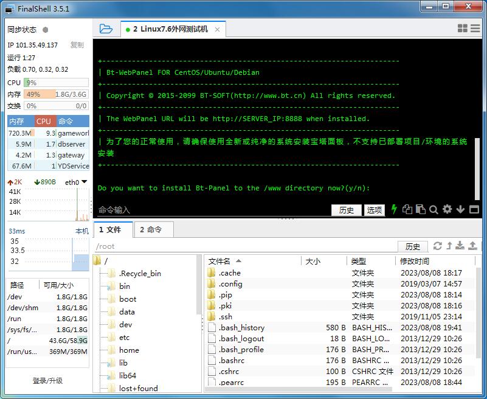Open file path 历史 button
This screenshot has height=399, width=487.
click(x=412, y=246)
